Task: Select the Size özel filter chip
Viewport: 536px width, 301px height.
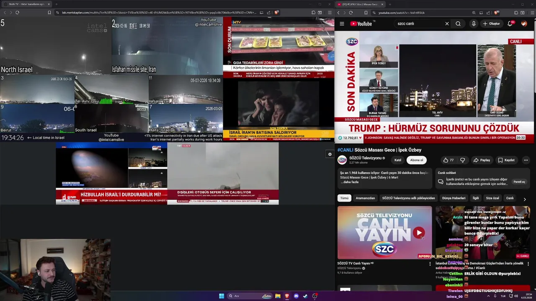Action: (x=492, y=198)
